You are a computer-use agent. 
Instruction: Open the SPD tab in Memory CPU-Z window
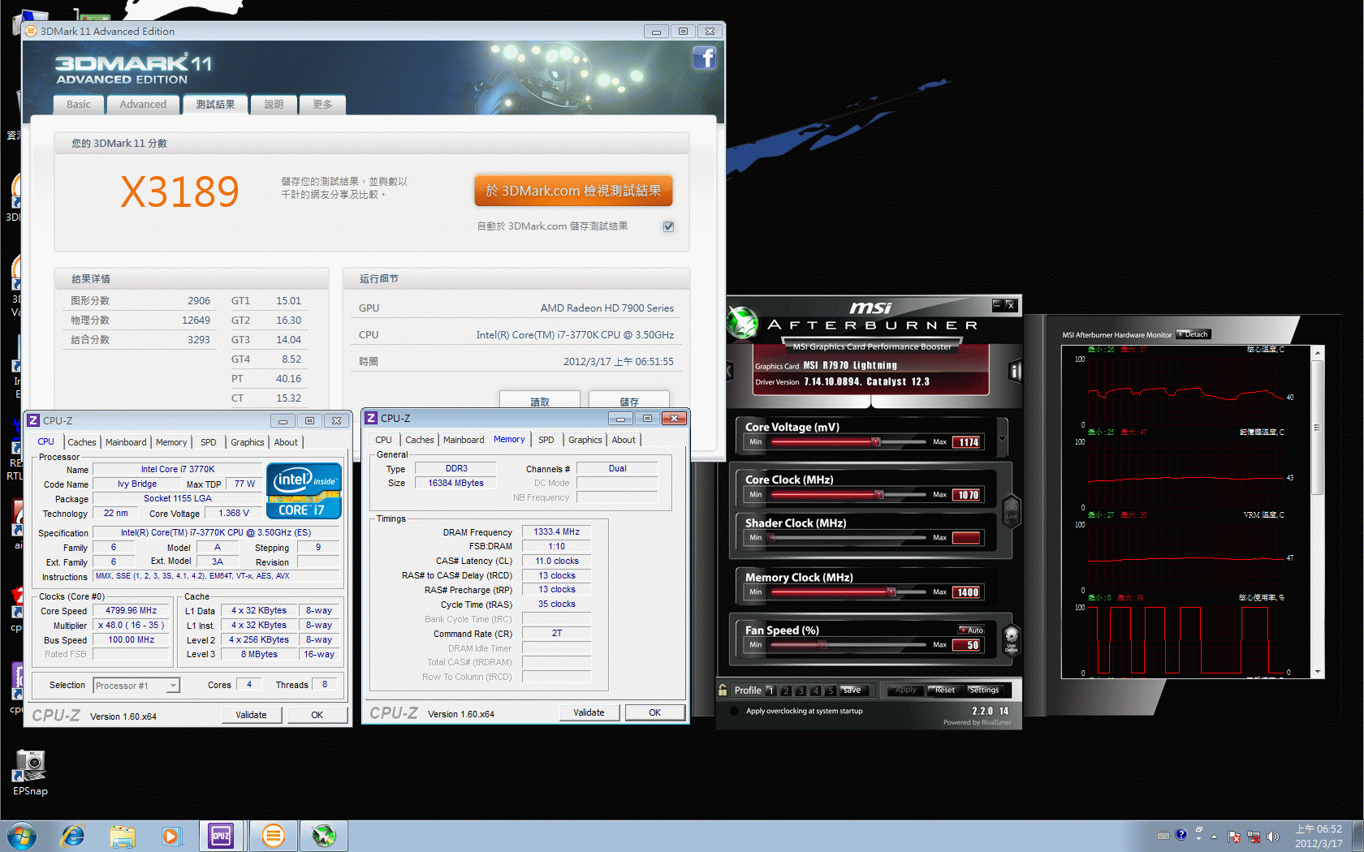click(546, 440)
